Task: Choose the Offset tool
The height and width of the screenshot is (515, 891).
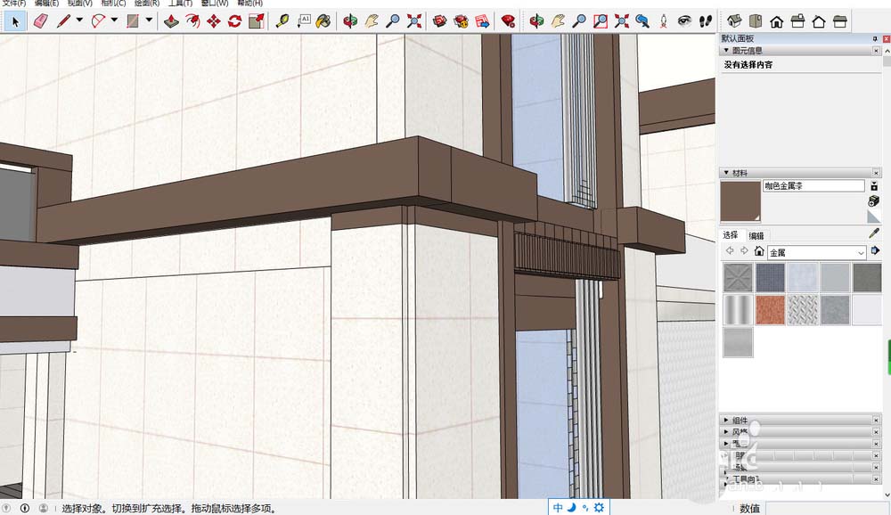Action: [192, 21]
